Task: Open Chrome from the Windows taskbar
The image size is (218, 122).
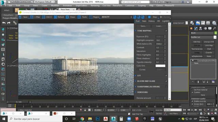Action: point(82,119)
